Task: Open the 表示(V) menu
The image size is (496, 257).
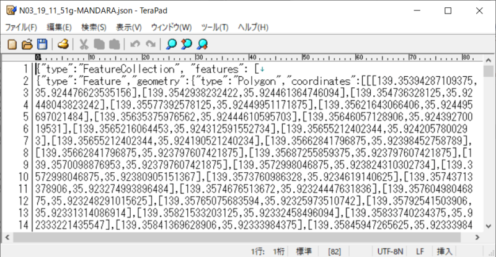Action: (129, 27)
